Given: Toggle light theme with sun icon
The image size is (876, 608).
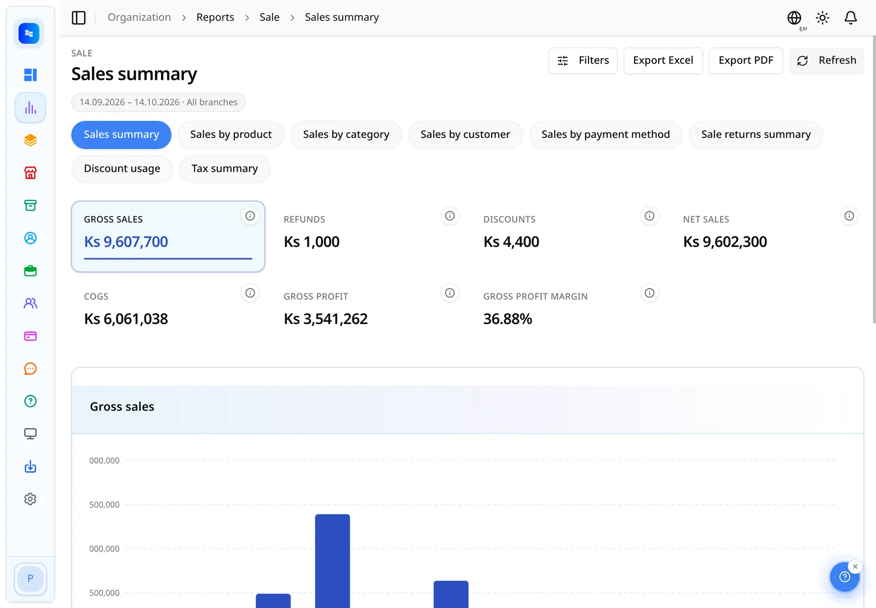Looking at the screenshot, I should click(822, 18).
